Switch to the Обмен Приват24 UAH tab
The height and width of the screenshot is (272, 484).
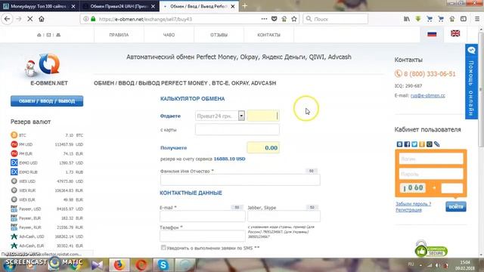tap(119, 6)
